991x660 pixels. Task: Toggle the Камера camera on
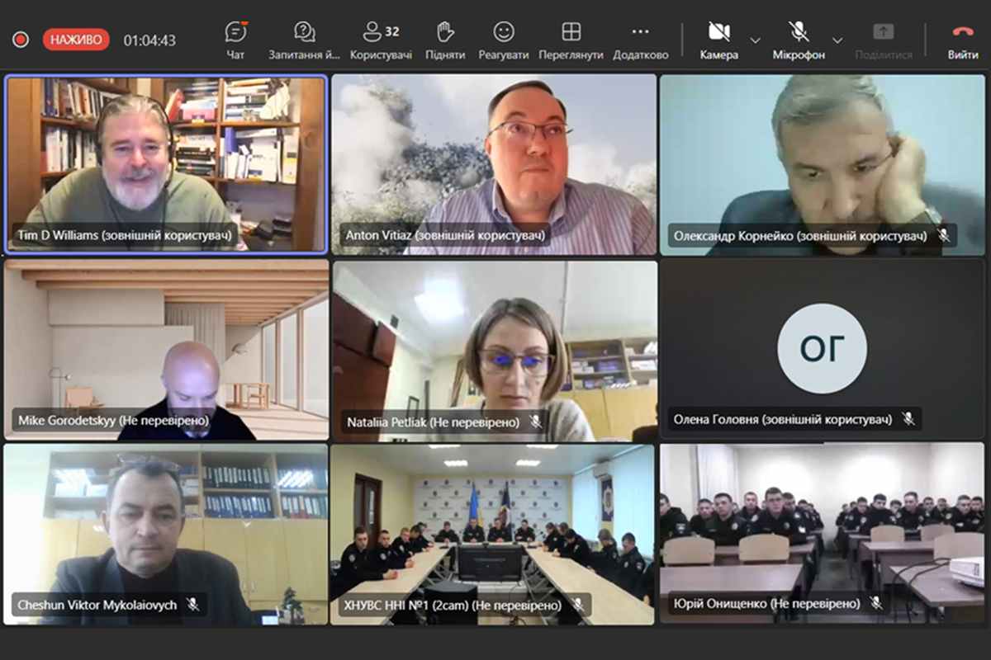coord(718,39)
